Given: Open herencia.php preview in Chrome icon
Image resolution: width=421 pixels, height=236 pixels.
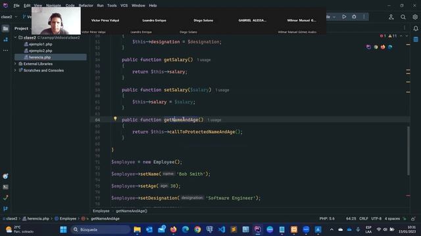Looking at the screenshot, I should [376, 47].
